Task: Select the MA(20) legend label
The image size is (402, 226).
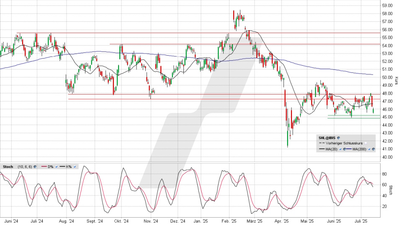Action: pyautogui.click(x=332, y=149)
